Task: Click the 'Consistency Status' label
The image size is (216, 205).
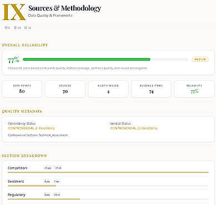Action: [22, 124]
